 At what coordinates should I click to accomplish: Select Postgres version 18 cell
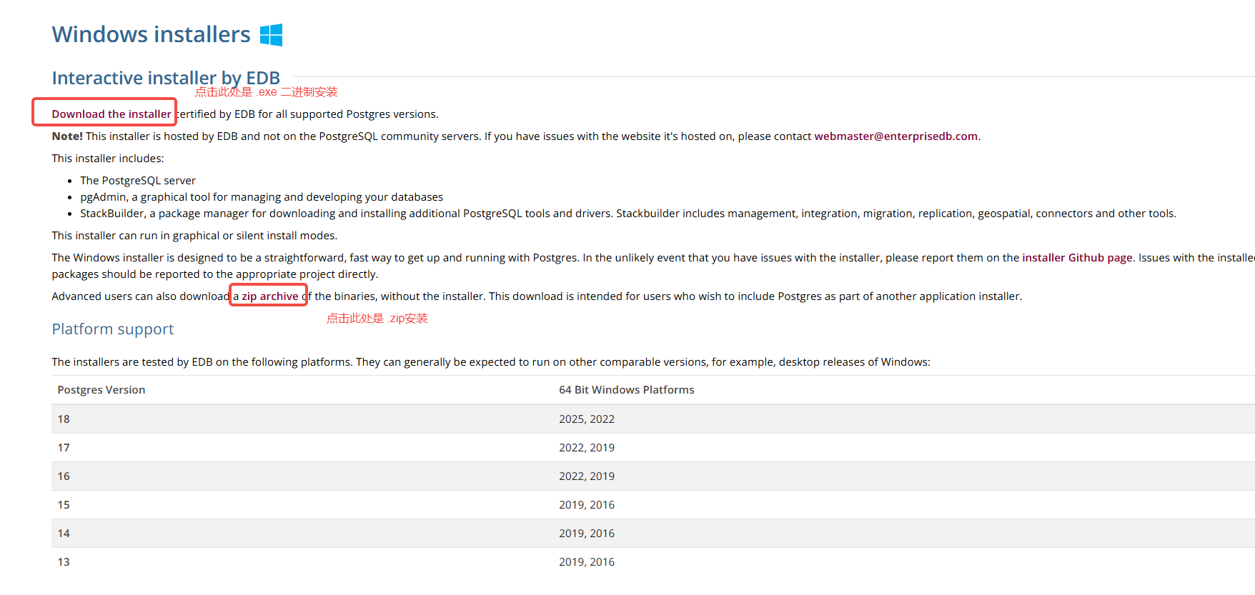point(64,419)
